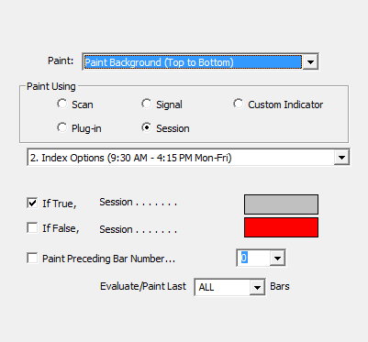The height and width of the screenshot is (342, 368).
Task: Select the Plug-in radio button
Action: click(62, 127)
